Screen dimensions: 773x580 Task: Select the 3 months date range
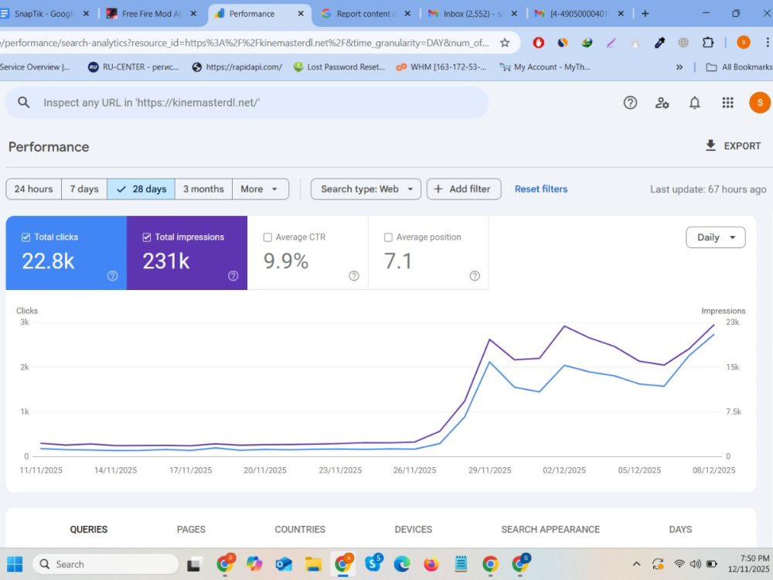click(203, 189)
